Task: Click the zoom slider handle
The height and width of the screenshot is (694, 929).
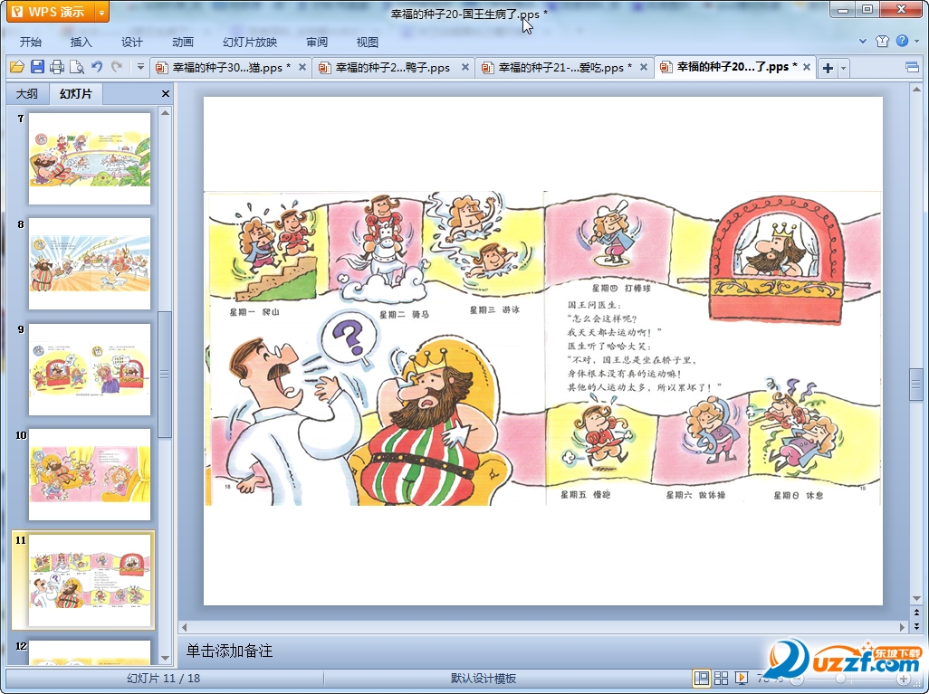Action: [841, 679]
